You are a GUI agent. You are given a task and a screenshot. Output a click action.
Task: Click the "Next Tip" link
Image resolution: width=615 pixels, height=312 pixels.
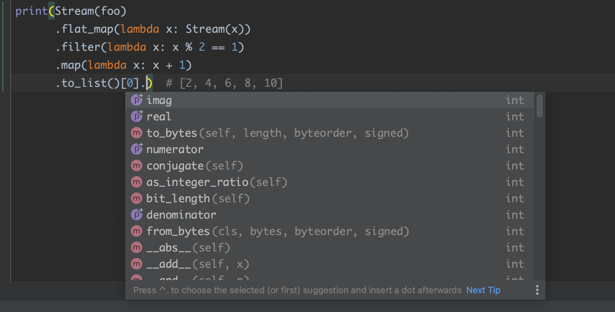coord(483,290)
